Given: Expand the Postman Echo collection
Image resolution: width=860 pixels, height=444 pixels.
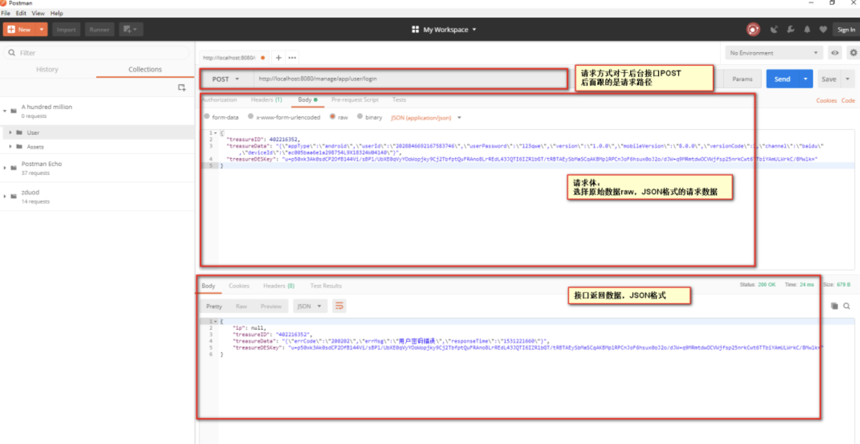Looking at the screenshot, I should tap(5, 168).
